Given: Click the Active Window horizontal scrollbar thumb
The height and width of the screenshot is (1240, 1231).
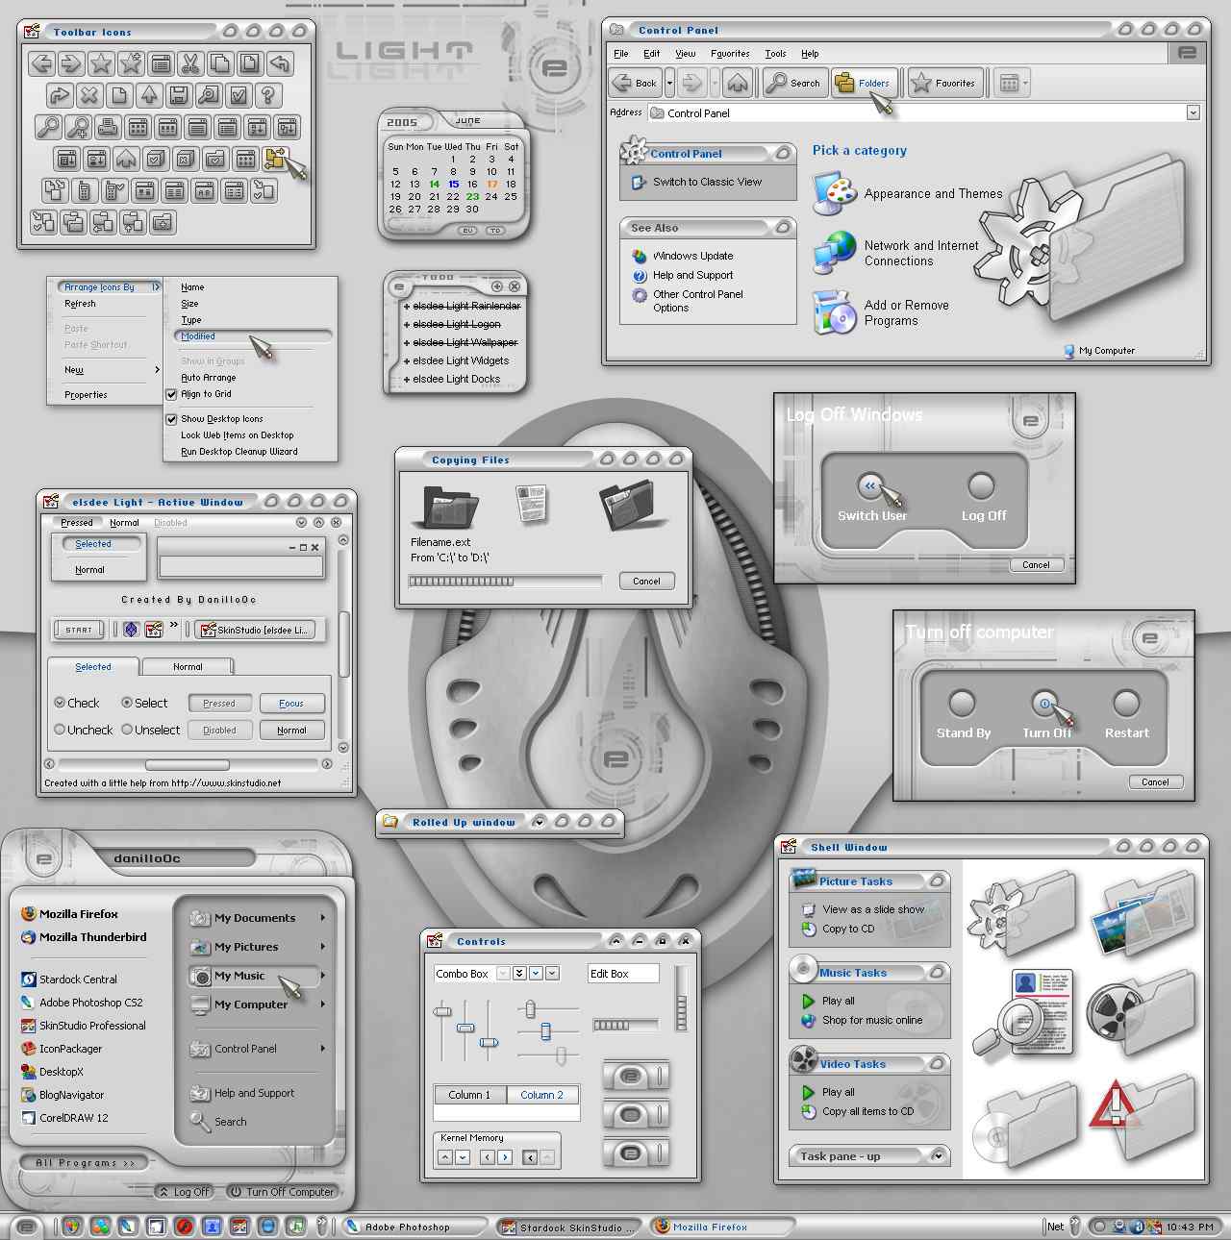Looking at the screenshot, I should pos(187,765).
